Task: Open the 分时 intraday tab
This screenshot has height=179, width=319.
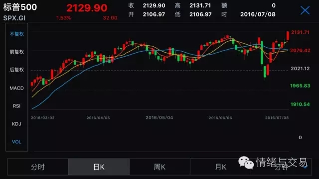Action: coord(38,167)
